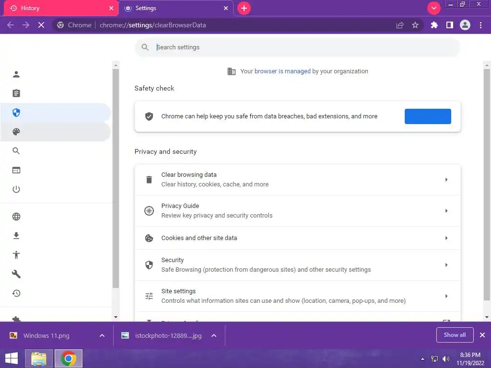Open the Extensions puzzle icon in toolbar

click(434, 25)
